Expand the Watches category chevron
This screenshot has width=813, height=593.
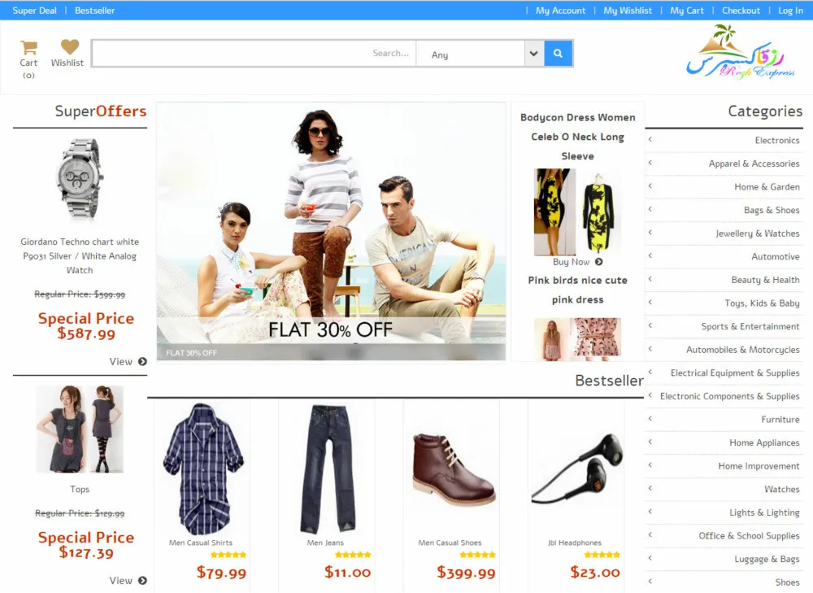click(x=650, y=489)
